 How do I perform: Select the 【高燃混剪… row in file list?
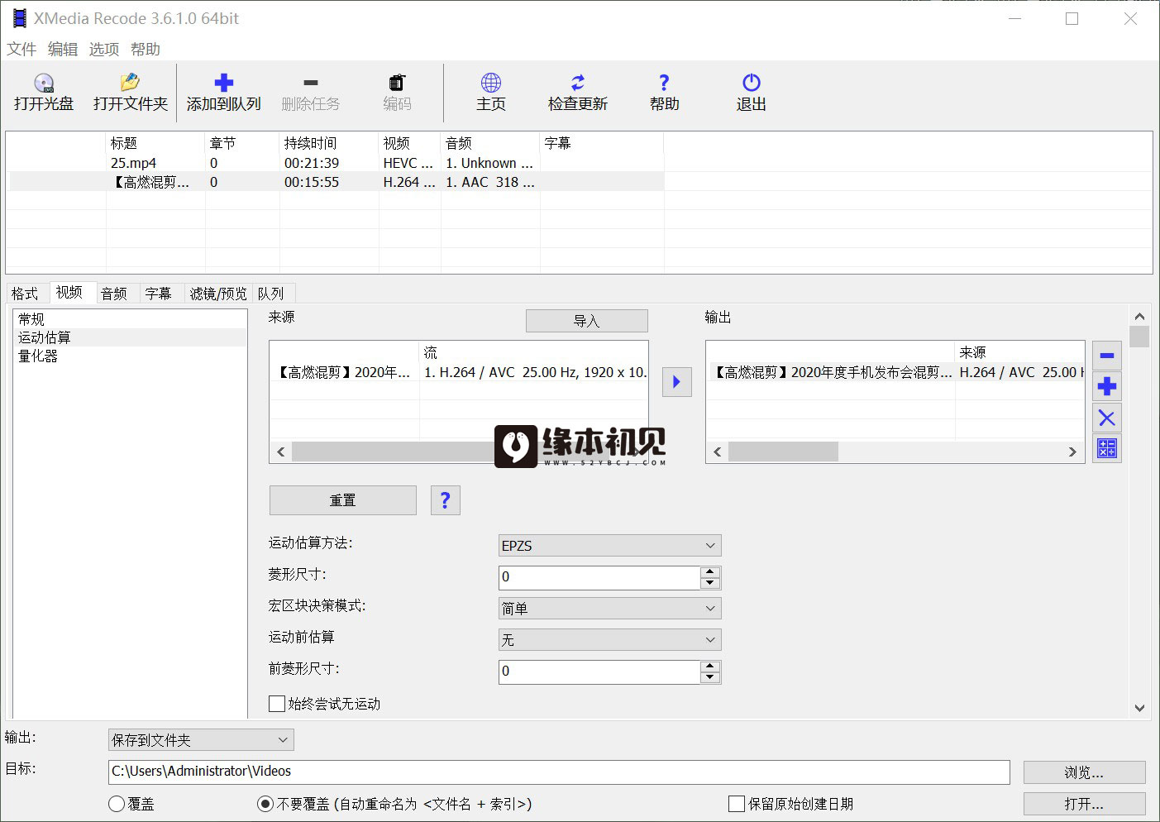(336, 182)
